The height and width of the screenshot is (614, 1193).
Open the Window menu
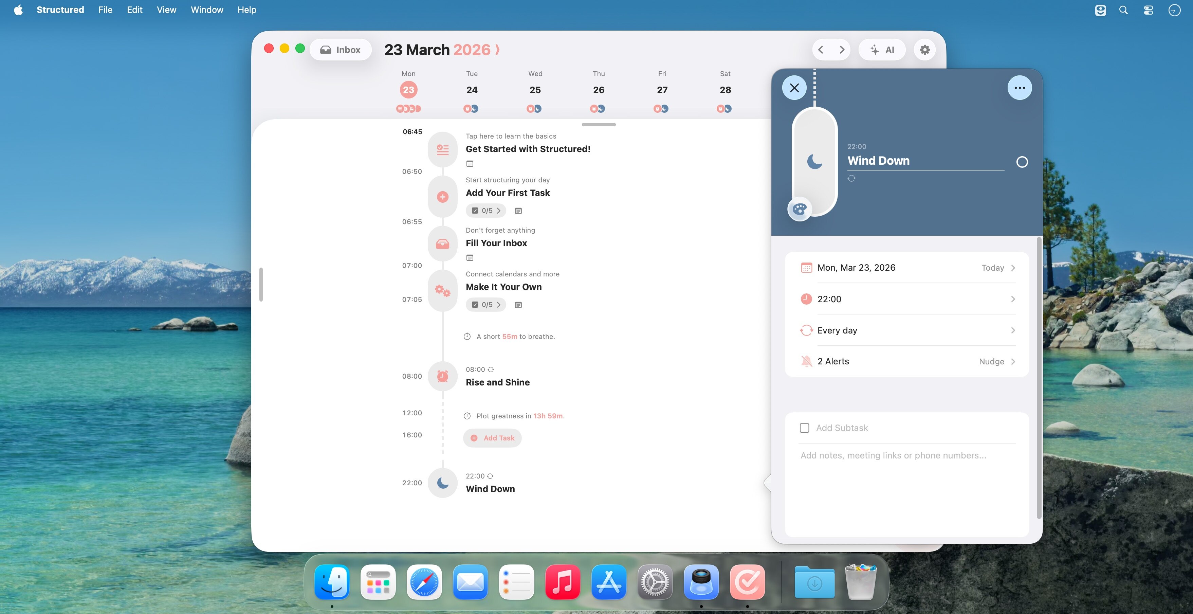point(206,10)
